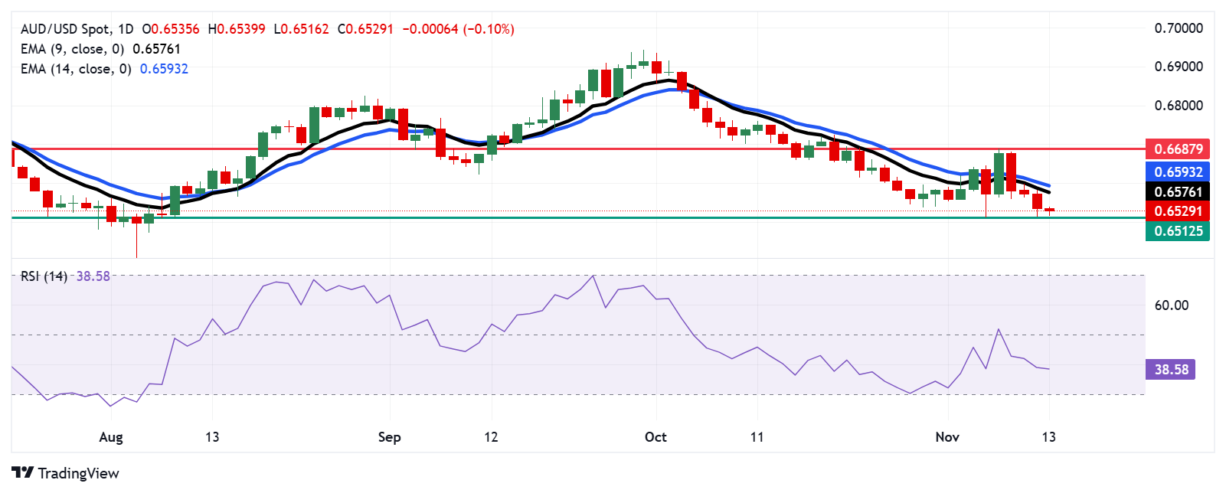Click the green horizontal support line
The height and width of the screenshot is (493, 1226).
pos(613,217)
